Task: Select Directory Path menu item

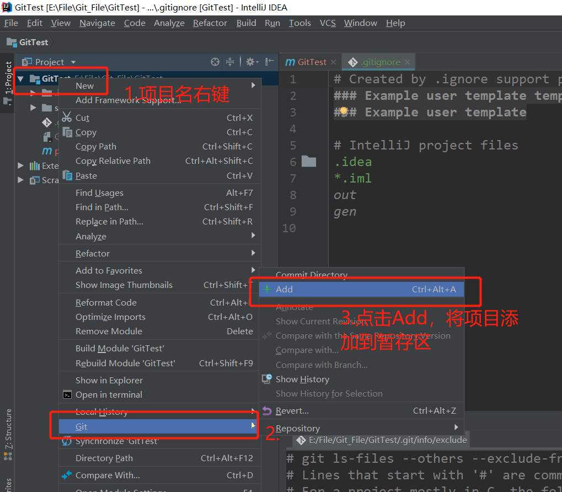Action: click(x=159, y=458)
